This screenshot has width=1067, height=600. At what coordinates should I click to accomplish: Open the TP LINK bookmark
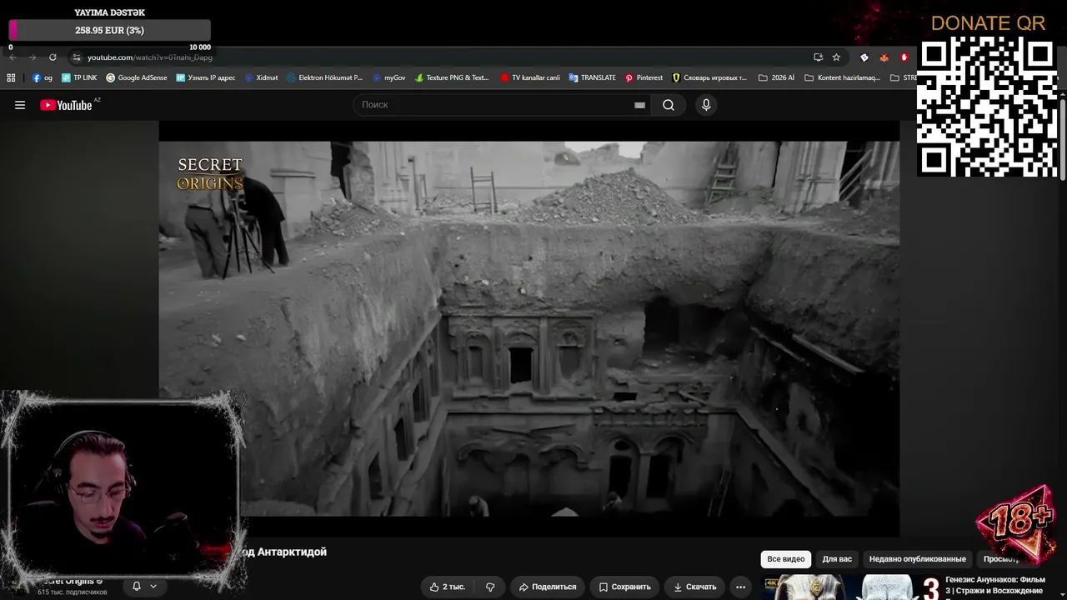point(79,77)
